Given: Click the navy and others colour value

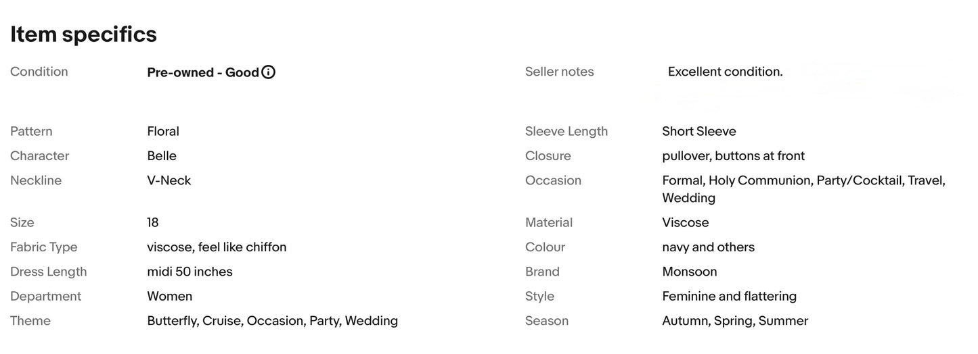Looking at the screenshot, I should tap(708, 247).
